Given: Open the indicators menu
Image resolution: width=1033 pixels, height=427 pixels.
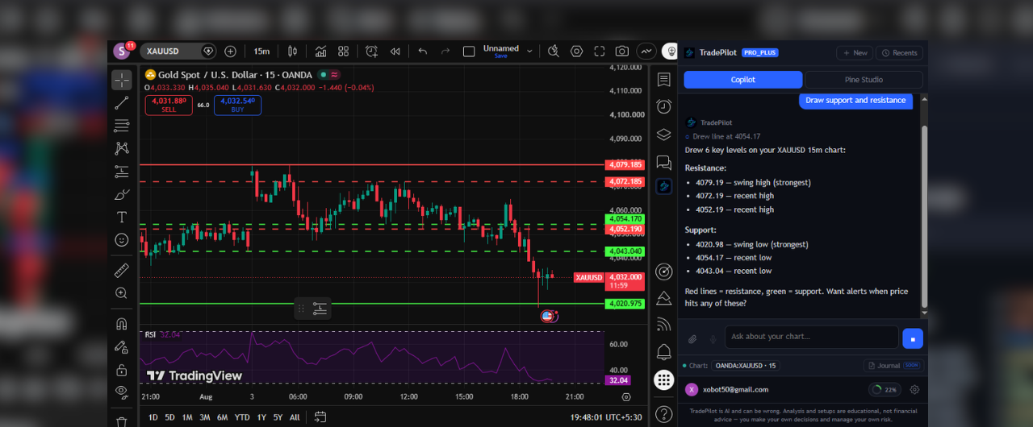Looking at the screenshot, I should tap(321, 51).
